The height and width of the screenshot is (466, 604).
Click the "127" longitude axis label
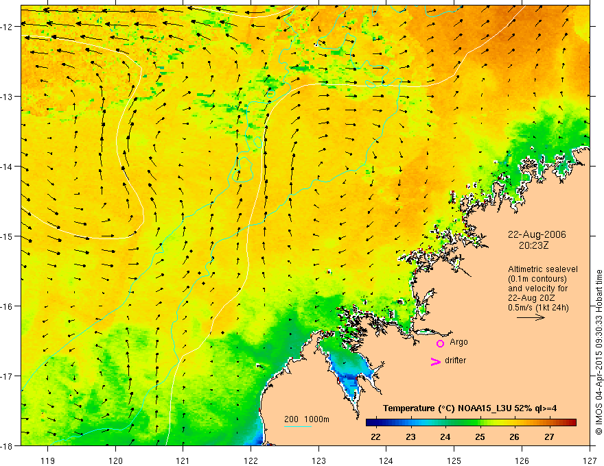[x=590, y=461]
